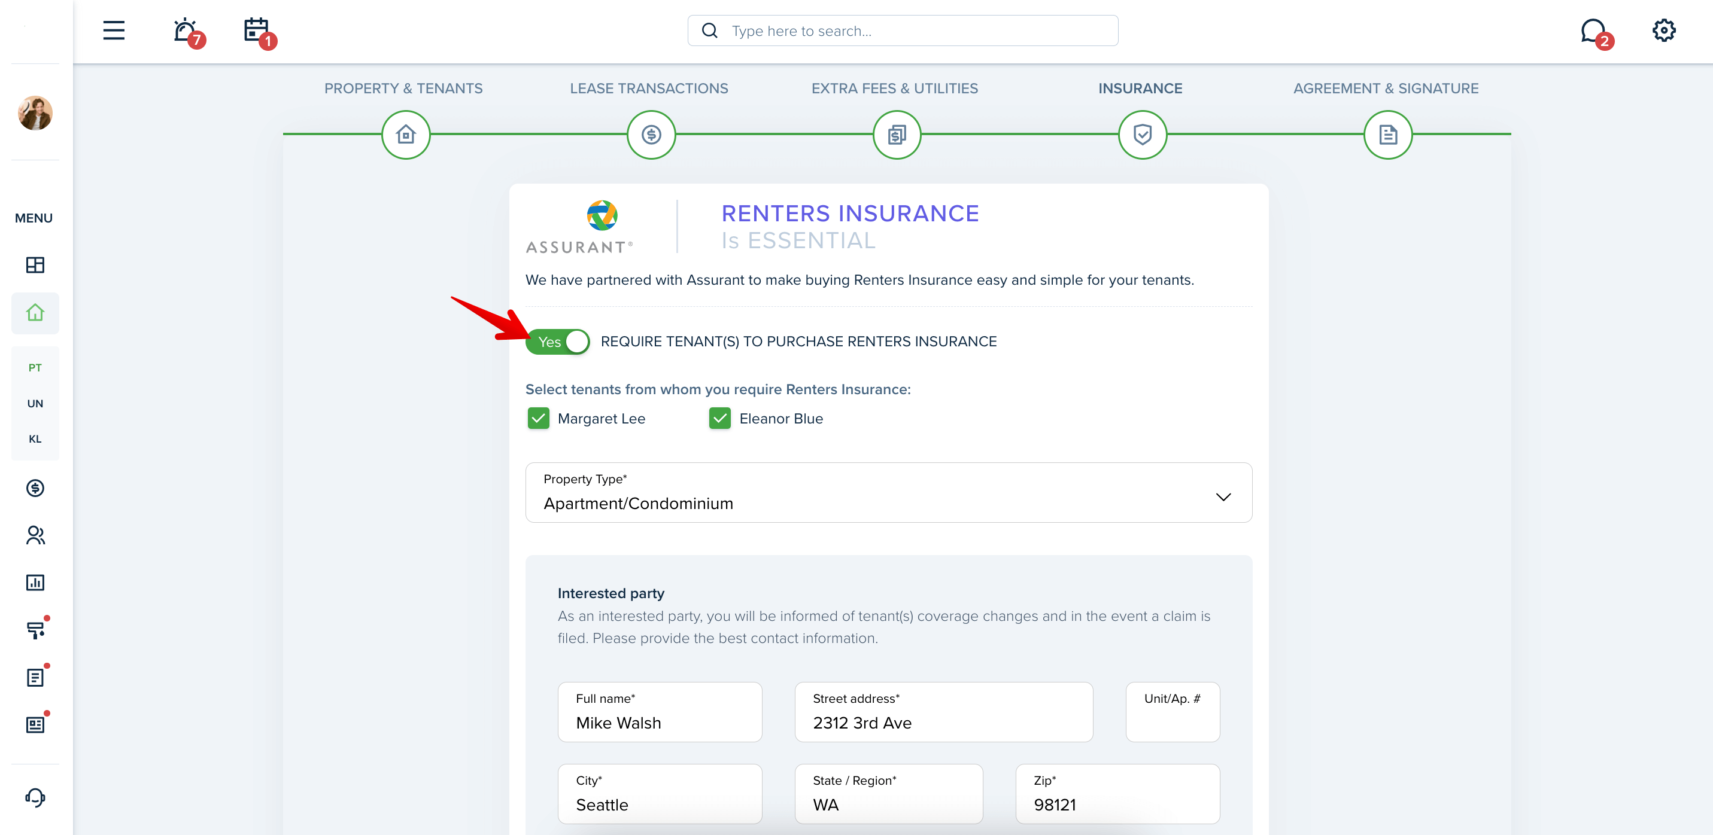Expand the Property Type dropdown

[888, 493]
